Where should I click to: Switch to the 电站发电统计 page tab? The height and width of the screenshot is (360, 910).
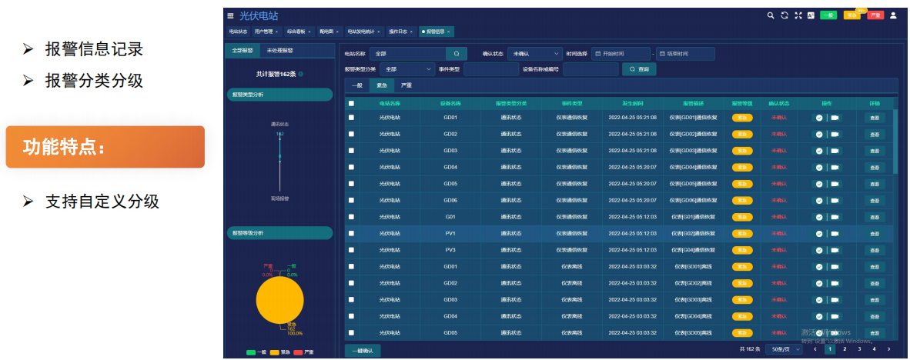click(x=365, y=32)
